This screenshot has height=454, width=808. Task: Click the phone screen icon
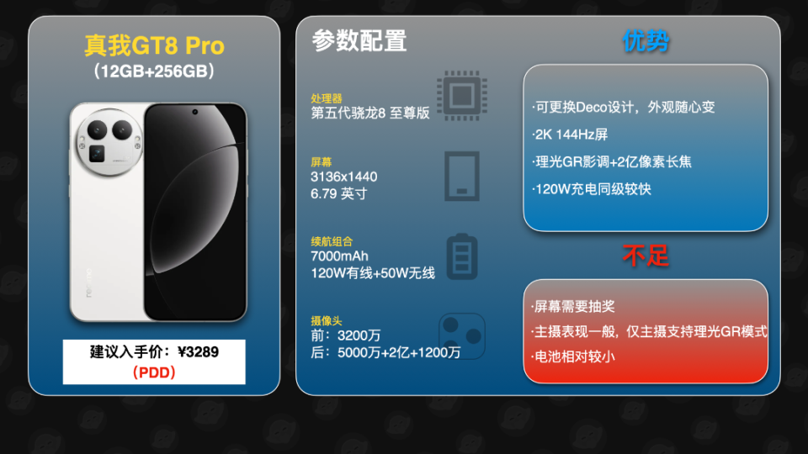[462, 176]
